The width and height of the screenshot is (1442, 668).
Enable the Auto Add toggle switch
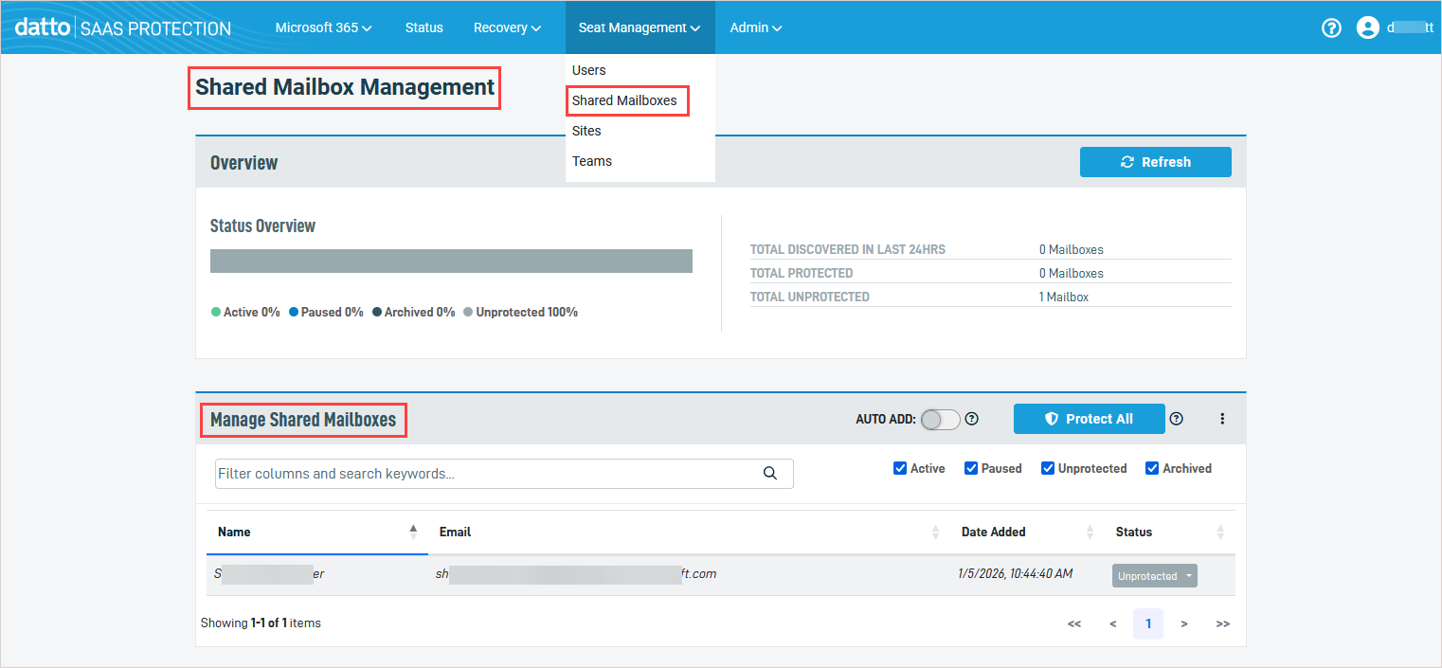point(940,419)
